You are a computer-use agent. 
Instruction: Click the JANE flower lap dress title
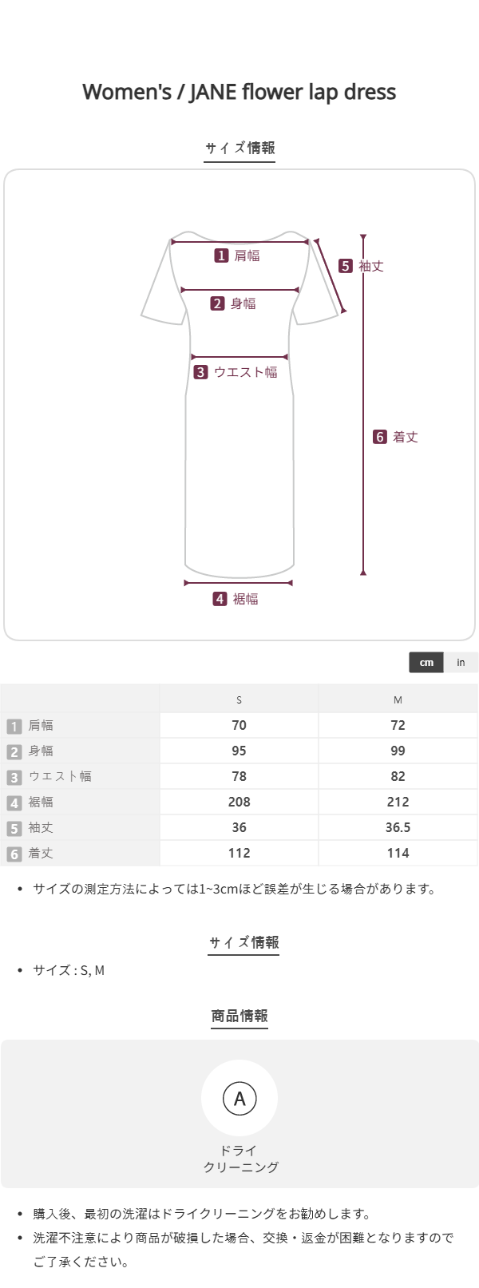click(239, 92)
